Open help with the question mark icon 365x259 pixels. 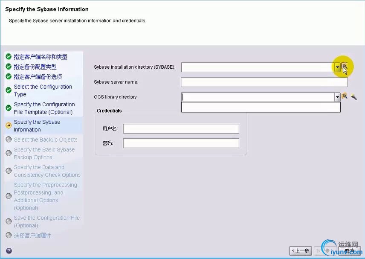click(x=9, y=250)
